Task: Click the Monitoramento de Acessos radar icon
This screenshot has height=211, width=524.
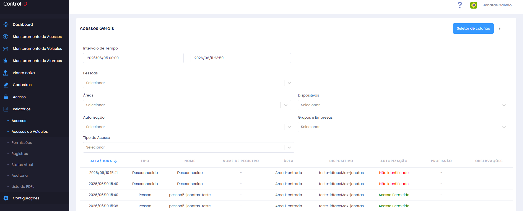Action: tap(6, 37)
